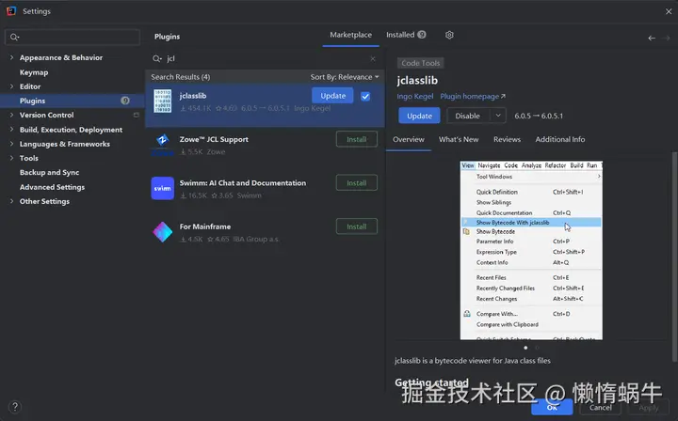Click the Search Results (4) header

point(180,77)
